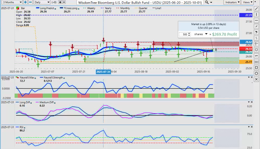Choose the TEXT annotation tool
The width and height of the screenshot is (260, 149).
click(256, 62)
